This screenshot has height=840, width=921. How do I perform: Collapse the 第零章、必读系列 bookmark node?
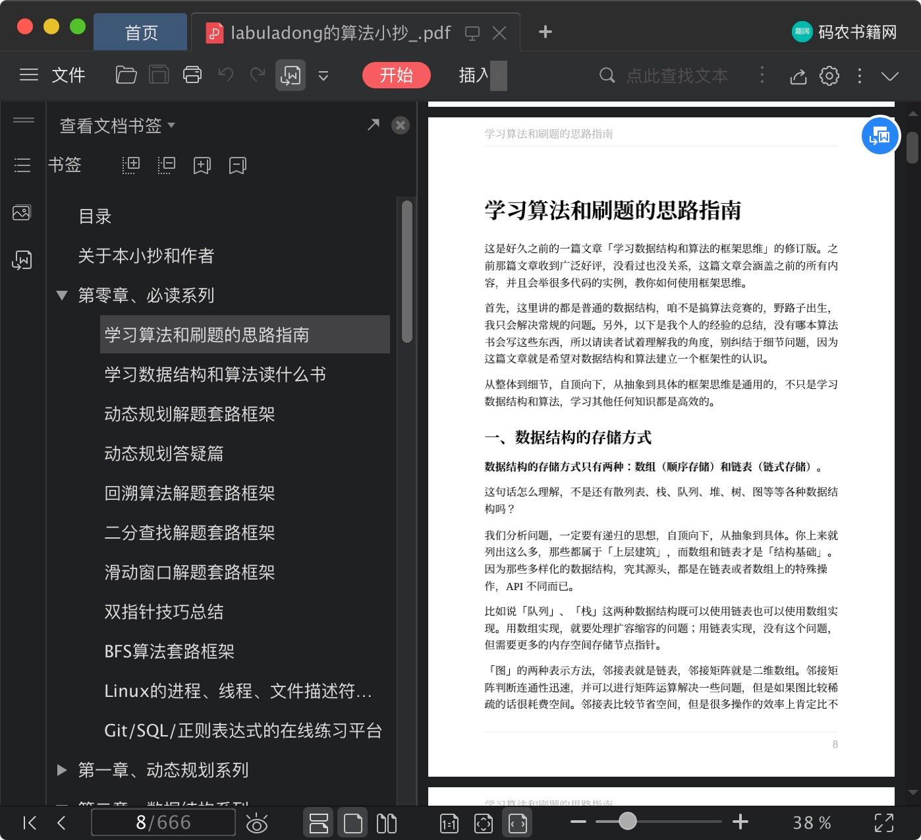point(62,295)
